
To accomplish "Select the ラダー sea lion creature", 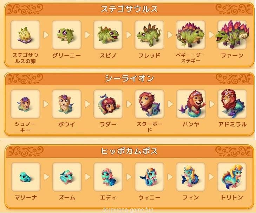I will coord(108,104).
